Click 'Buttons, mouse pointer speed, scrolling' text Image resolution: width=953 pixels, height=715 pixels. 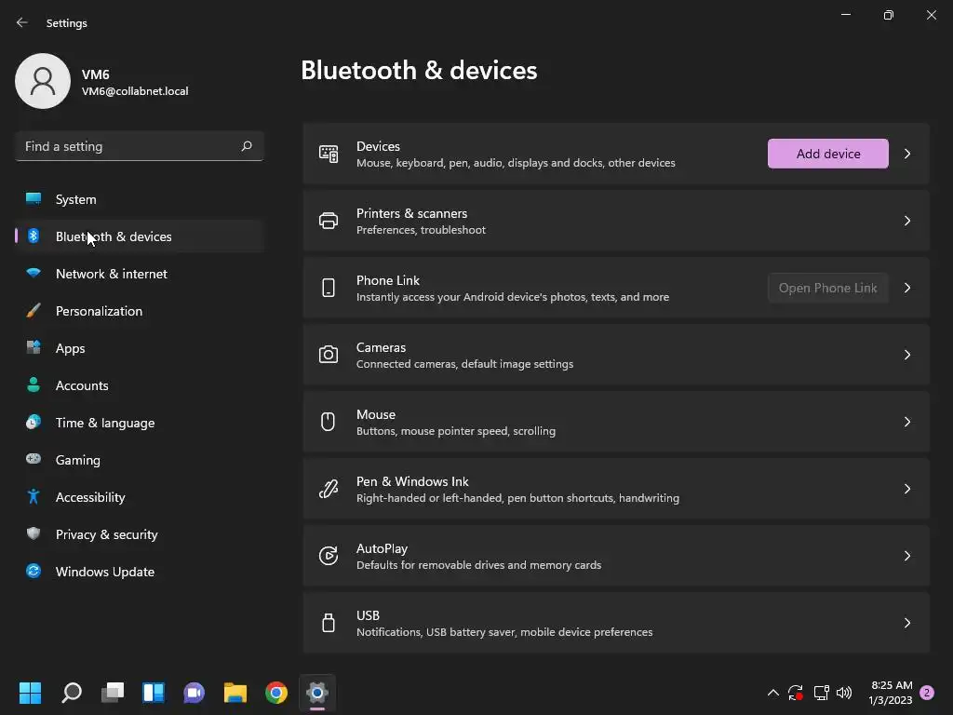coord(456,431)
